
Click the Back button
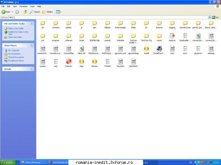[6, 12]
